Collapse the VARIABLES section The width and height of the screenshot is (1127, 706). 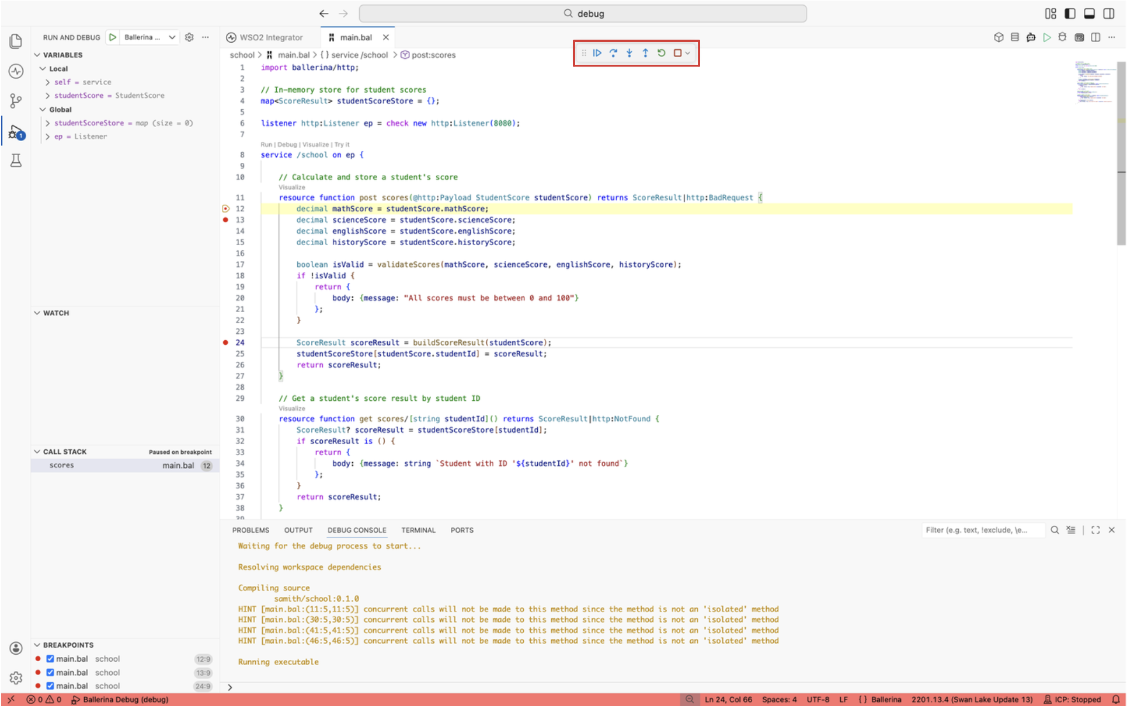(37, 55)
